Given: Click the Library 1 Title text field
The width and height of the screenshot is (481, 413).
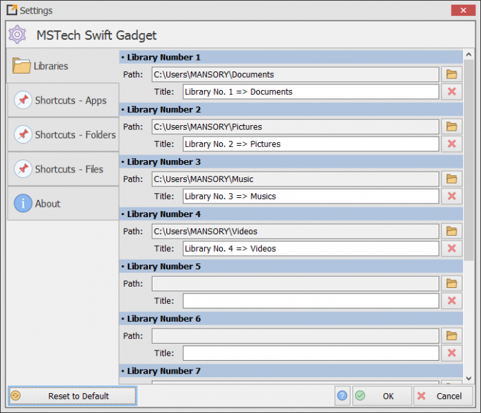Looking at the screenshot, I should 310,91.
